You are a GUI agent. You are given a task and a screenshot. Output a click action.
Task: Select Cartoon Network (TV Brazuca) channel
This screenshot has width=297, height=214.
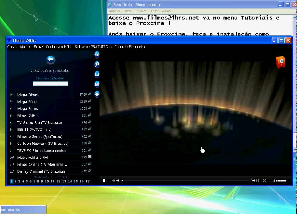[x=50, y=144]
